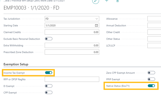The height and width of the screenshot is (97, 161).
Task: Click the Income Tax Exempt label
Action: [x=14, y=73]
